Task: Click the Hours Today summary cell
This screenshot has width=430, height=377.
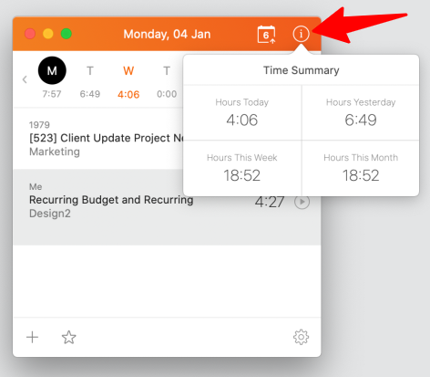Action: pos(242,113)
